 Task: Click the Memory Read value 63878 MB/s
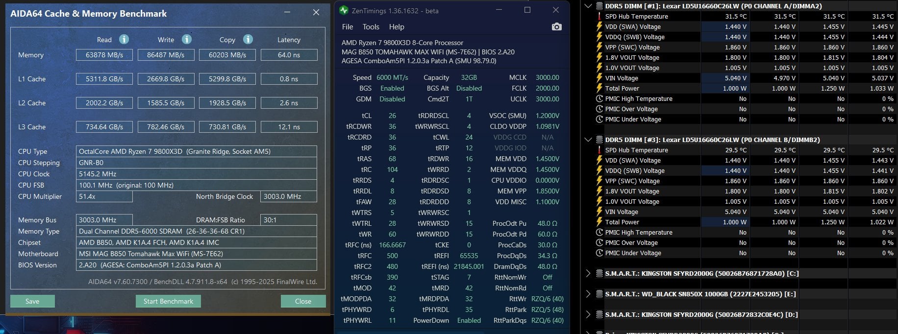point(104,55)
